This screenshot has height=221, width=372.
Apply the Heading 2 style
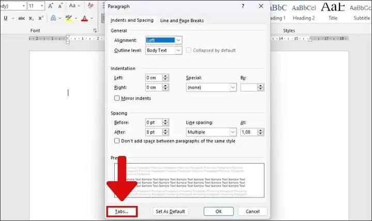(304, 12)
